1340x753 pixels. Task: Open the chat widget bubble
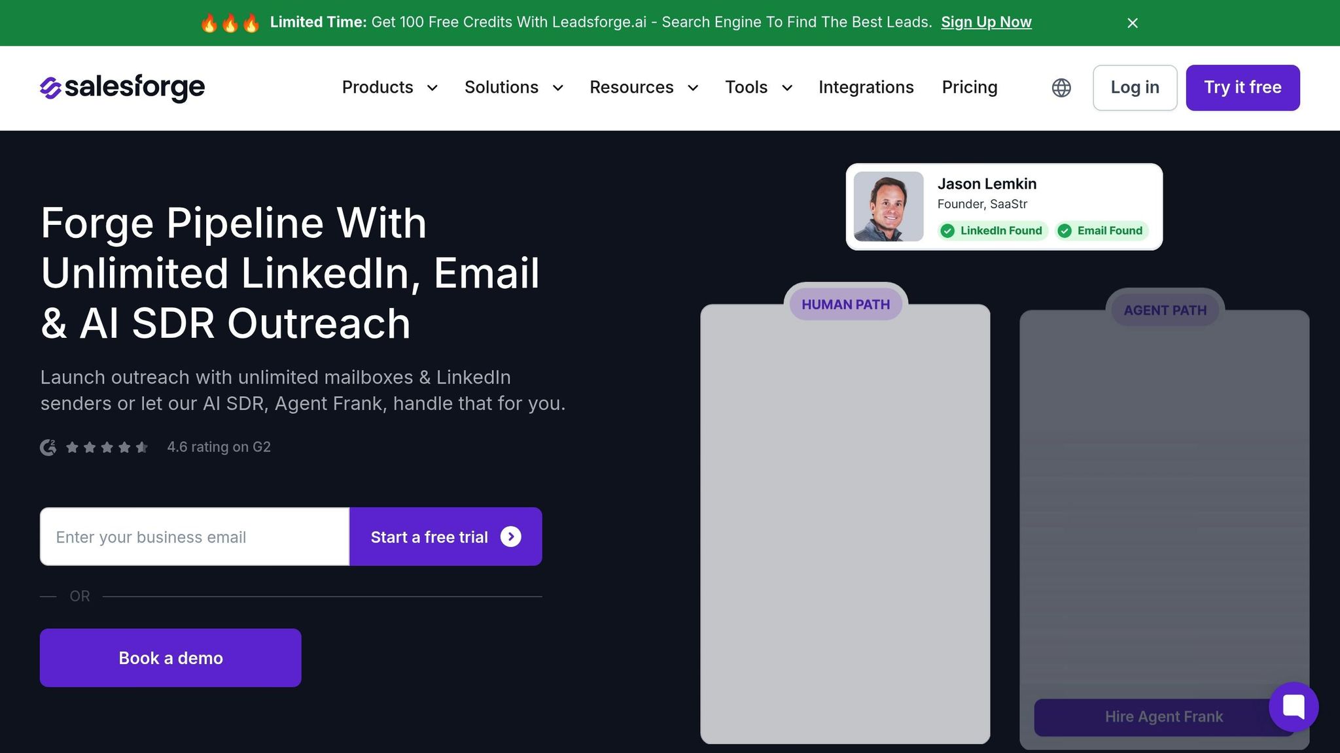[x=1294, y=707]
